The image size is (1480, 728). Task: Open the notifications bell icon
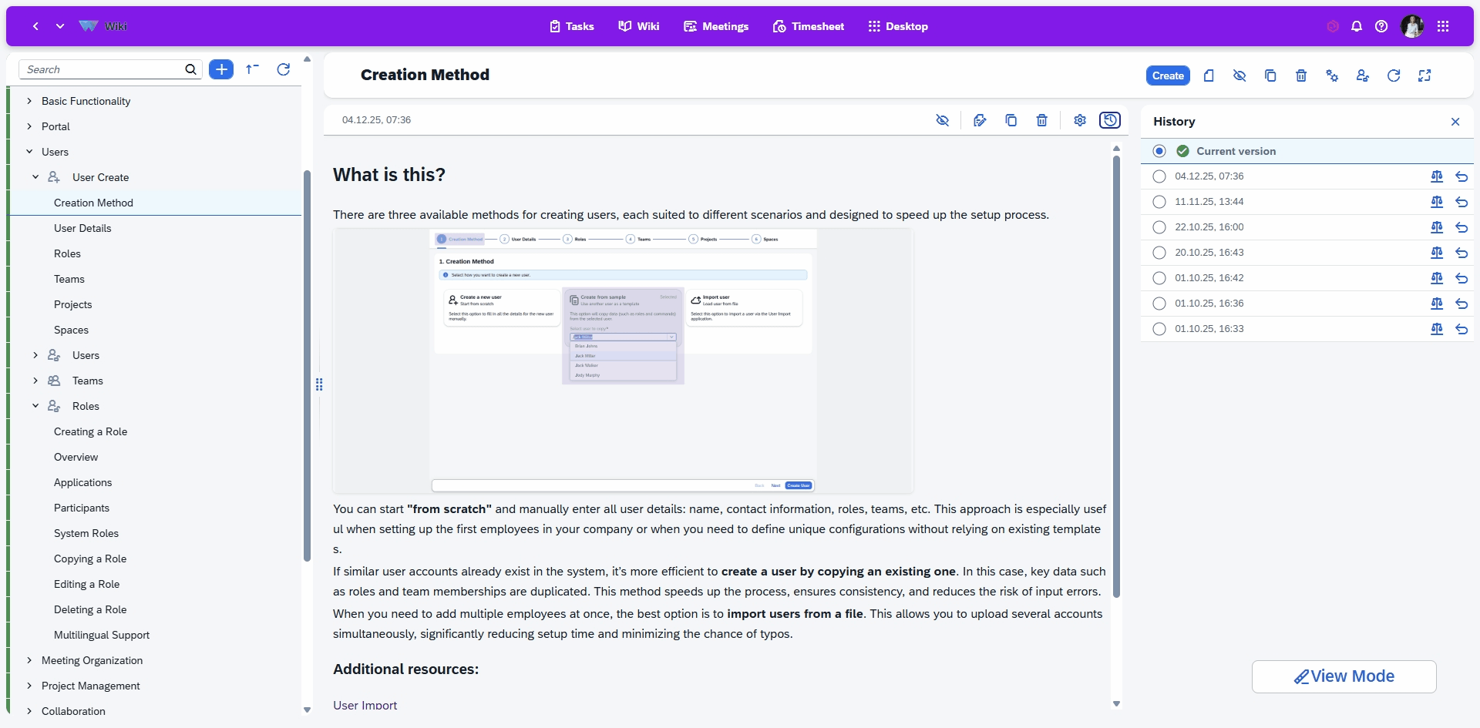coord(1357,26)
